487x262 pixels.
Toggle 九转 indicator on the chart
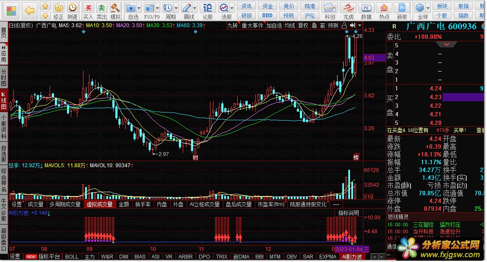click(232, 25)
